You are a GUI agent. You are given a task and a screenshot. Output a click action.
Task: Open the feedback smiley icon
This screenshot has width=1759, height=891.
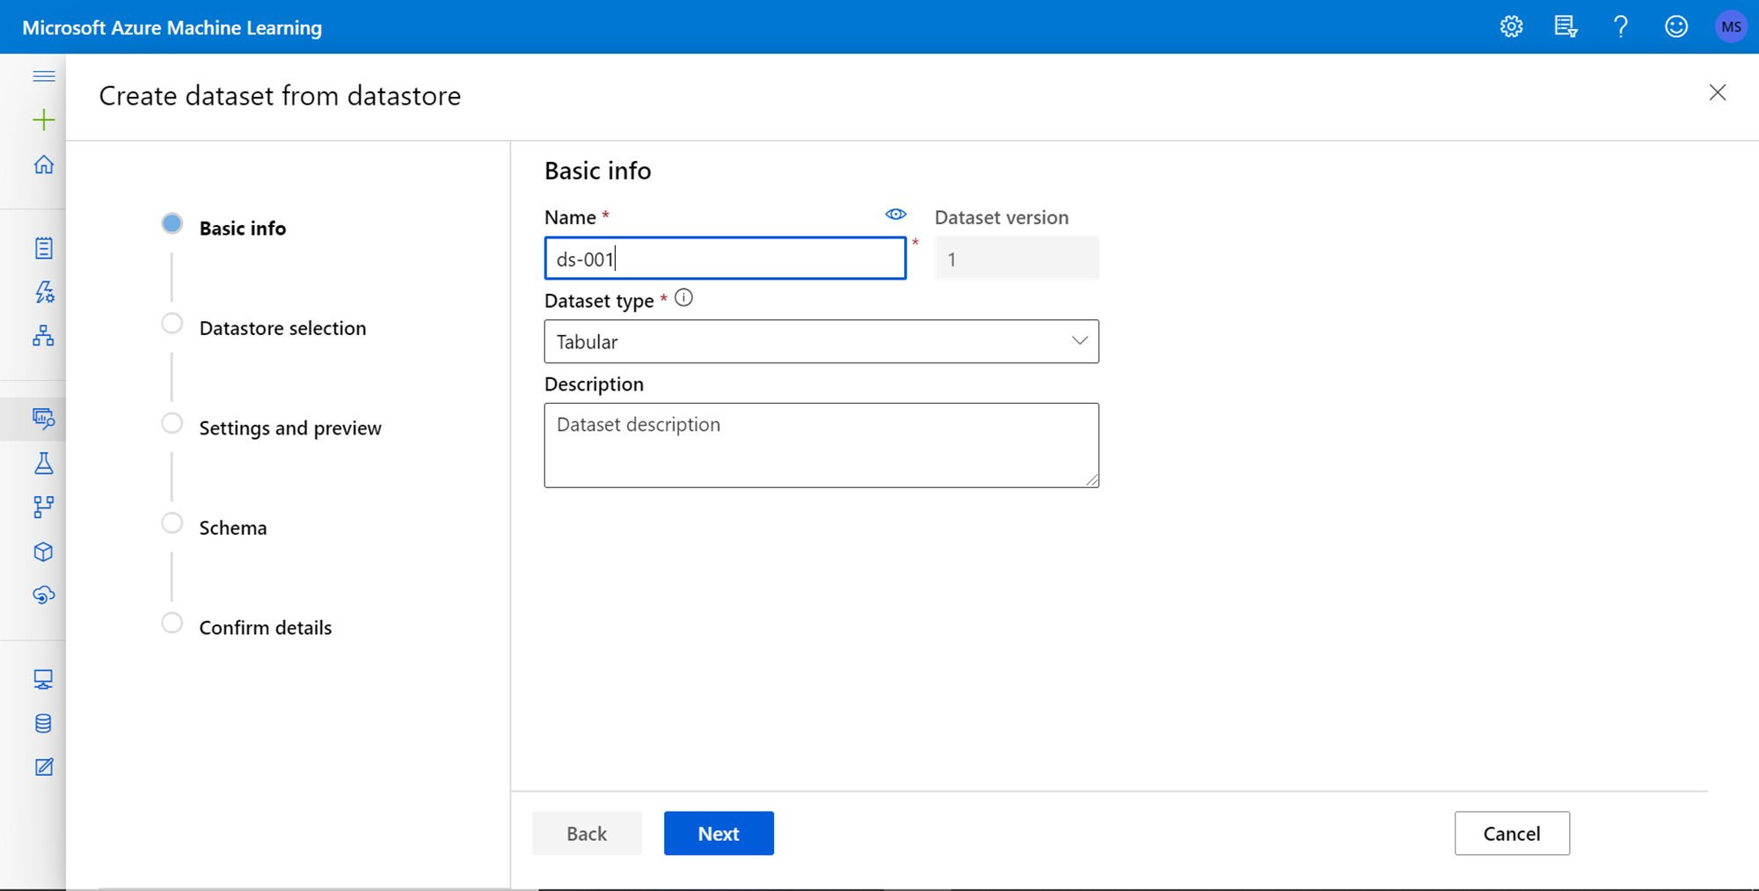(x=1675, y=27)
